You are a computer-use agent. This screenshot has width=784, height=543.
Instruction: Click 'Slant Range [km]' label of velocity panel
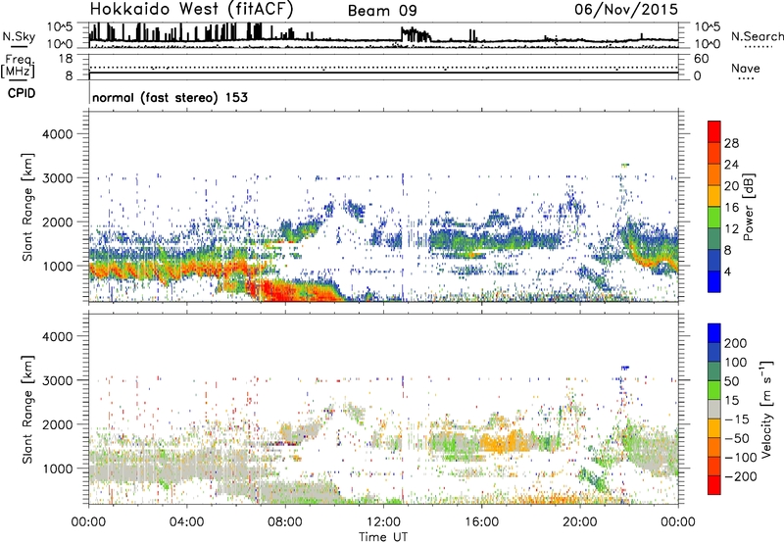(x=27, y=410)
